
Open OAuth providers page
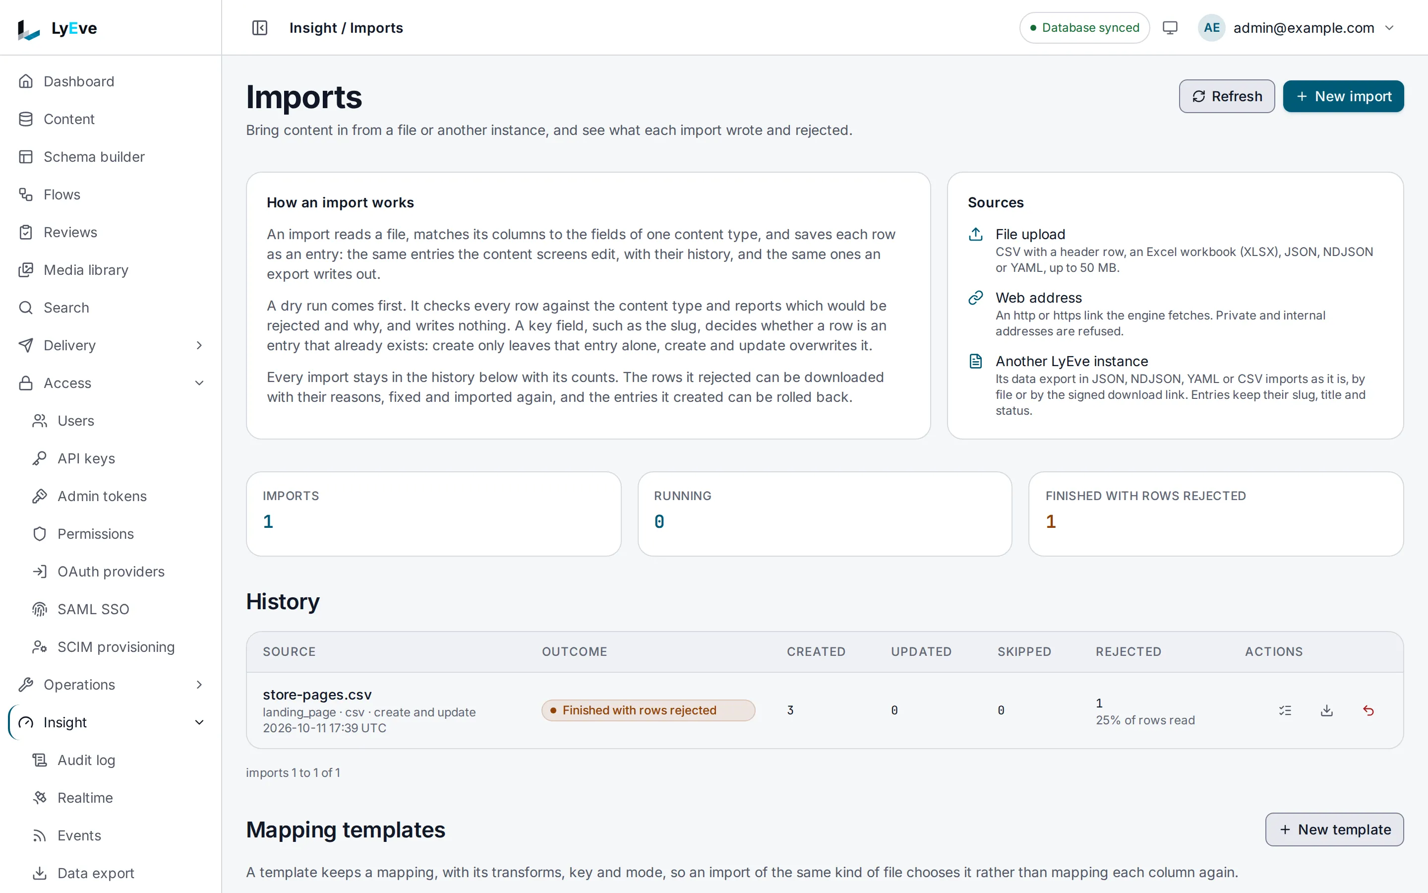pos(118,572)
